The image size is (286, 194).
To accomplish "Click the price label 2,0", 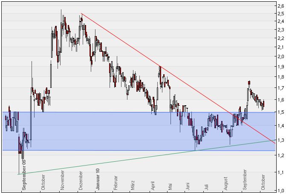I will [x=281, y=56].
